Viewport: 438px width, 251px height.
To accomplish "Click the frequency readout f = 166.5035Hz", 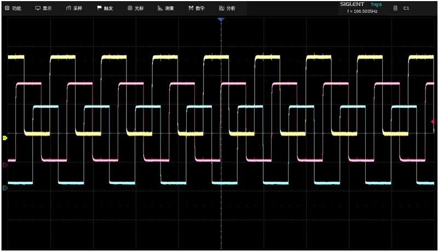I will 362,11.
